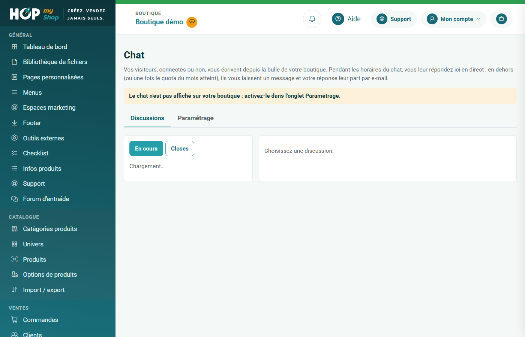Click the question mark Aide icon
Image resolution: width=525 pixels, height=337 pixels.
[x=338, y=19]
